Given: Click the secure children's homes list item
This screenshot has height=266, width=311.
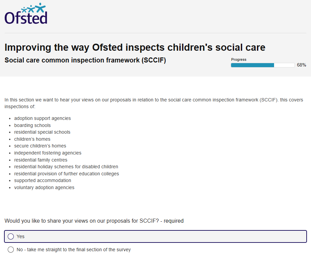Looking at the screenshot, I should [40, 146].
